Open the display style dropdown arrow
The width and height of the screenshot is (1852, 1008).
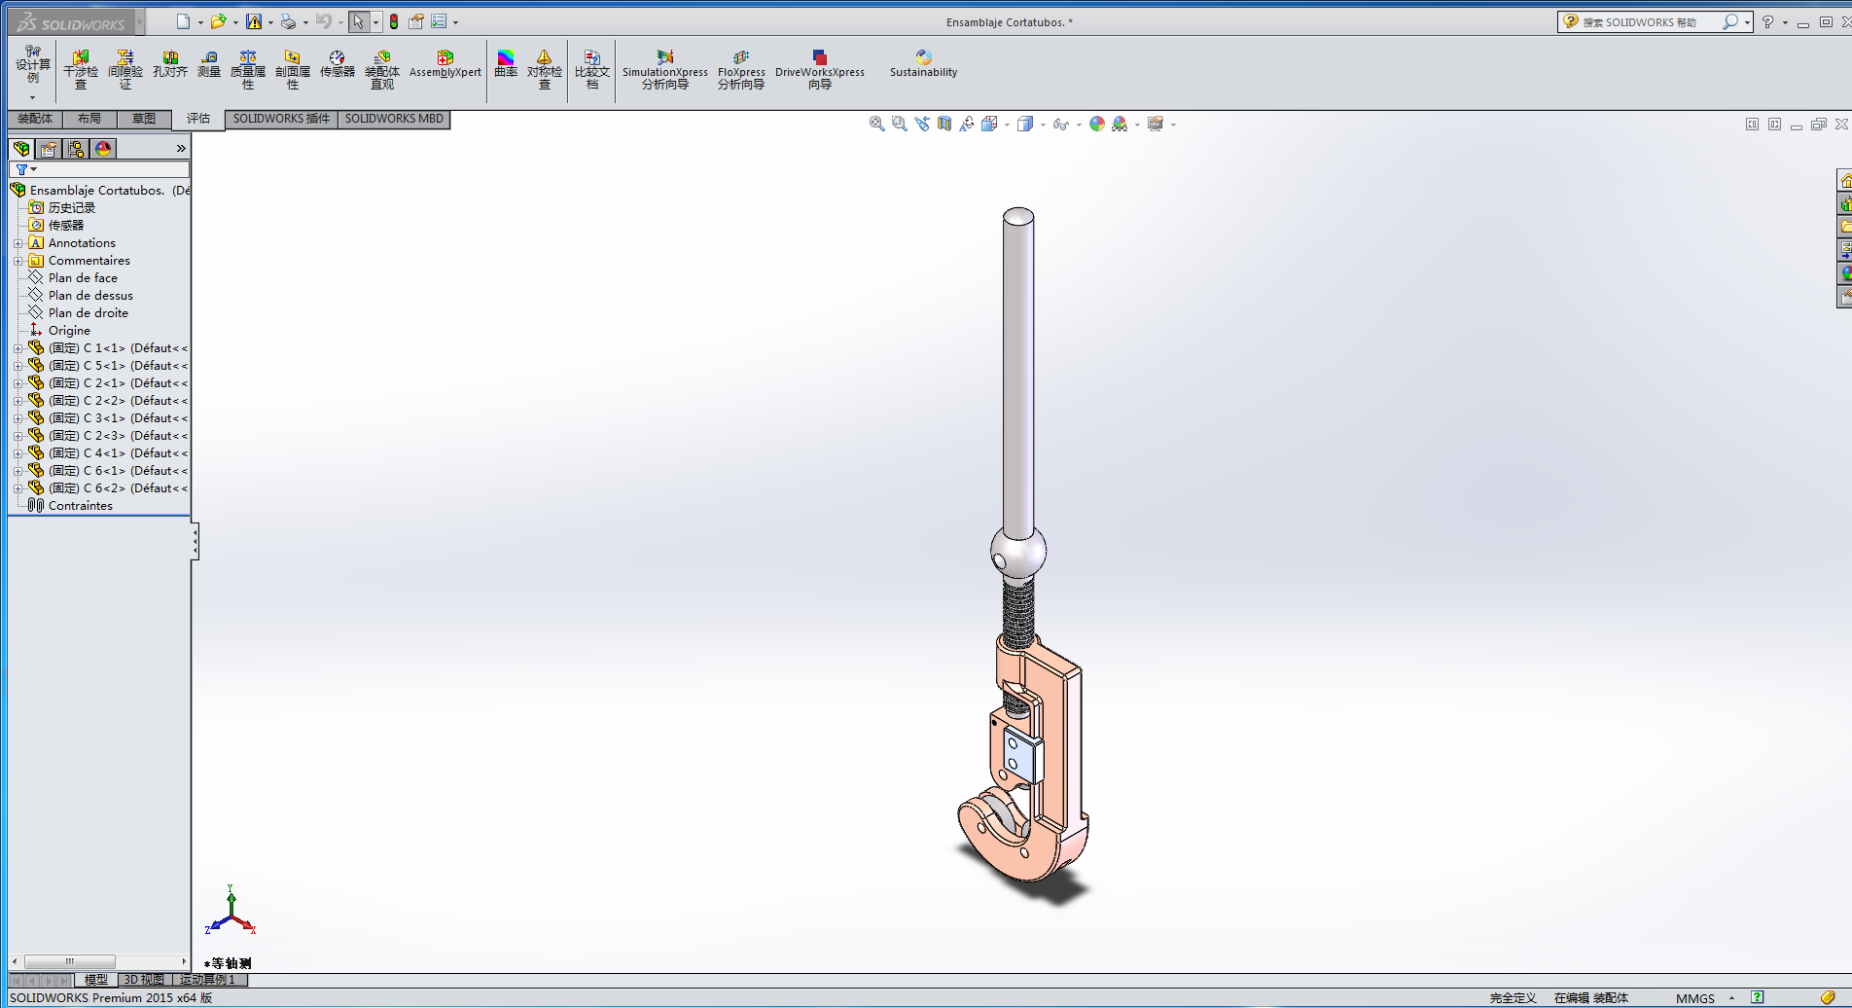(1043, 125)
